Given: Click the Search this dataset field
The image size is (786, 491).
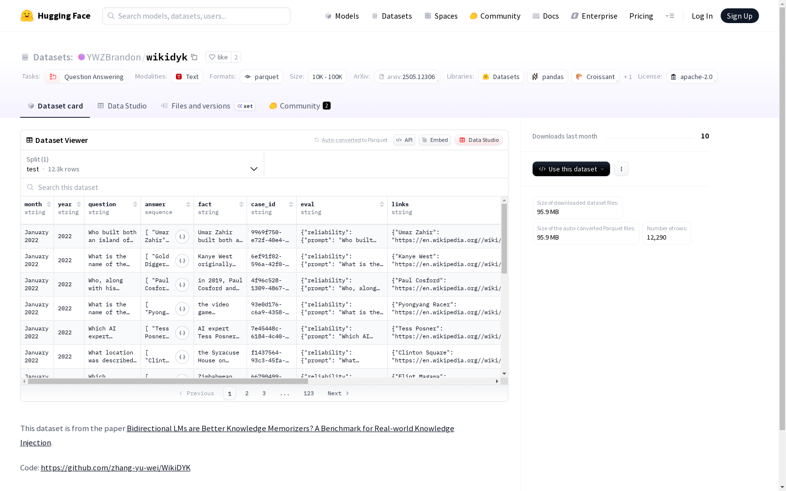Looking at the screenshot, I should pyautogui.click(x=264, y=188).
